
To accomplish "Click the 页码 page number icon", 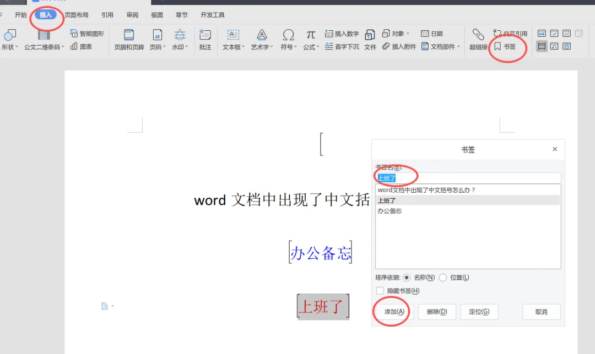I will pos(157,35).
